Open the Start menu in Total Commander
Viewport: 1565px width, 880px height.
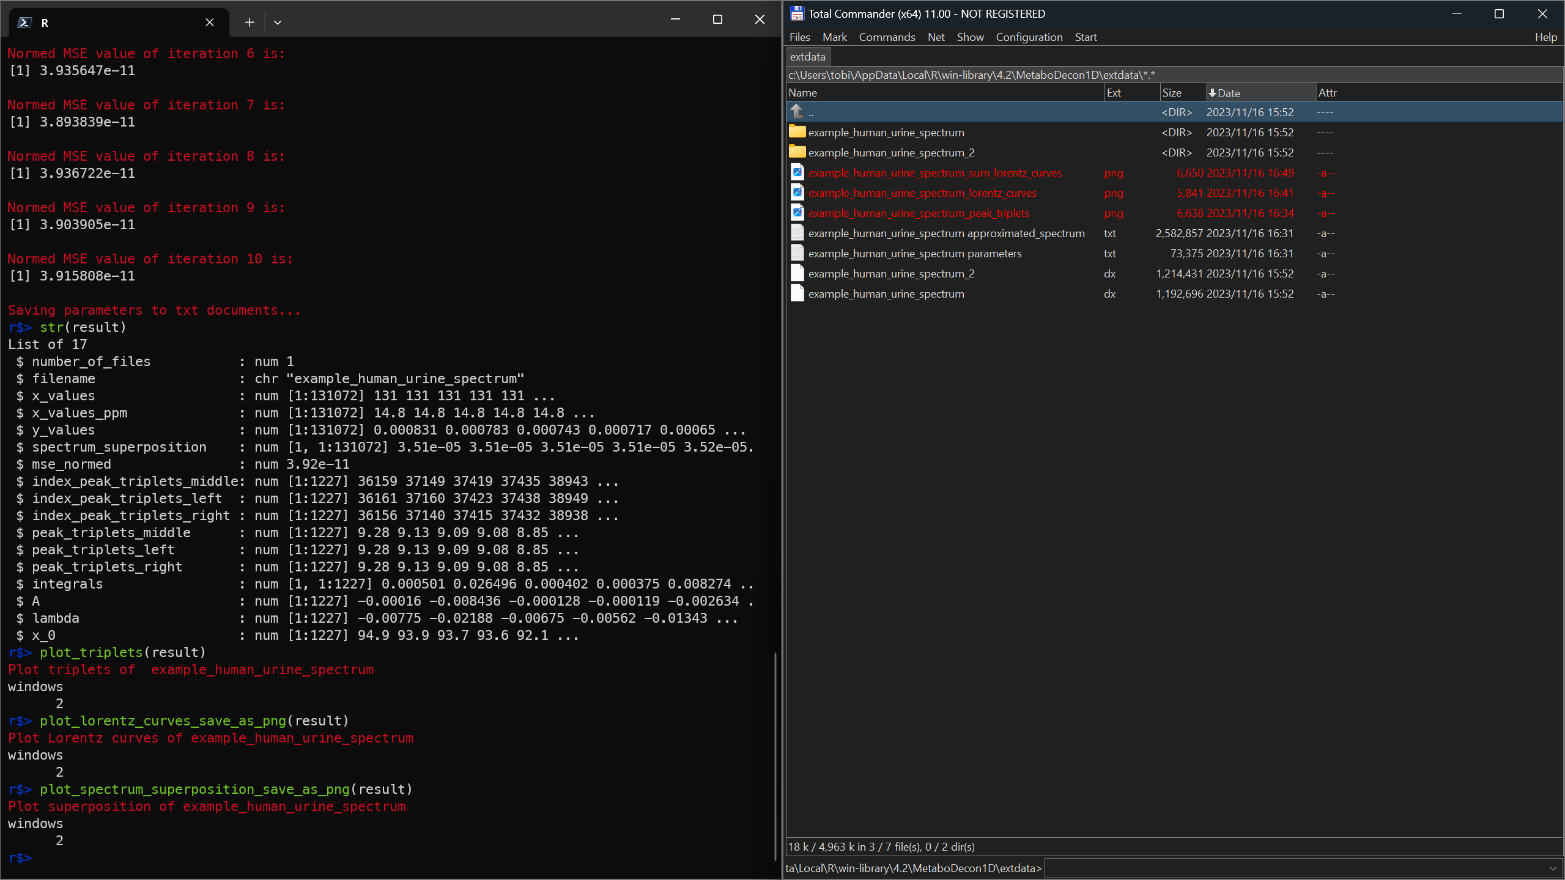coord(1086,37)
